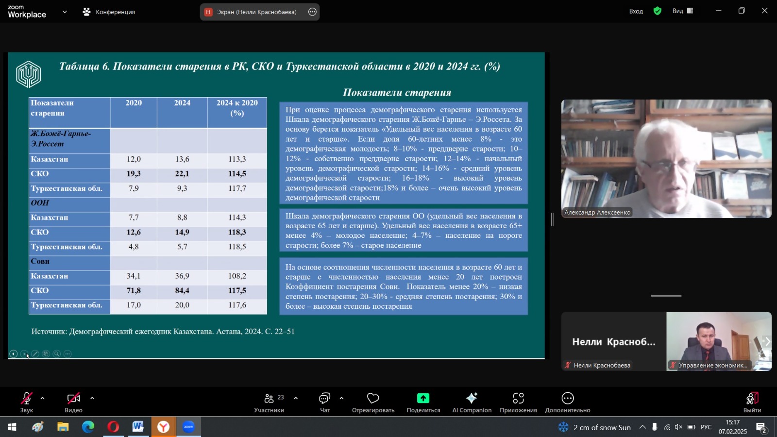Image resolution: width=777 pixels, height=437 pixels.
Task: Click the Вход sign-in link
Action: [636, 11]
